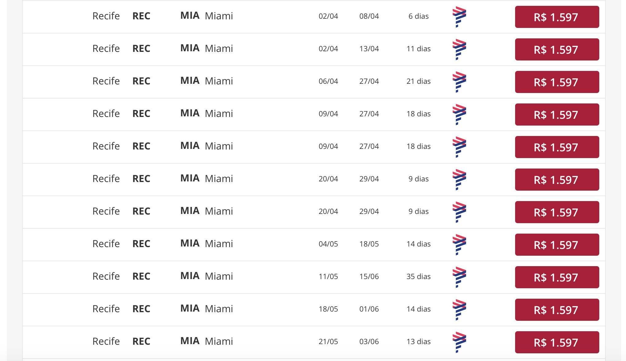Click LATAM logo on 35 dias row
Screen dimensions: 626x361
(459, 277)
